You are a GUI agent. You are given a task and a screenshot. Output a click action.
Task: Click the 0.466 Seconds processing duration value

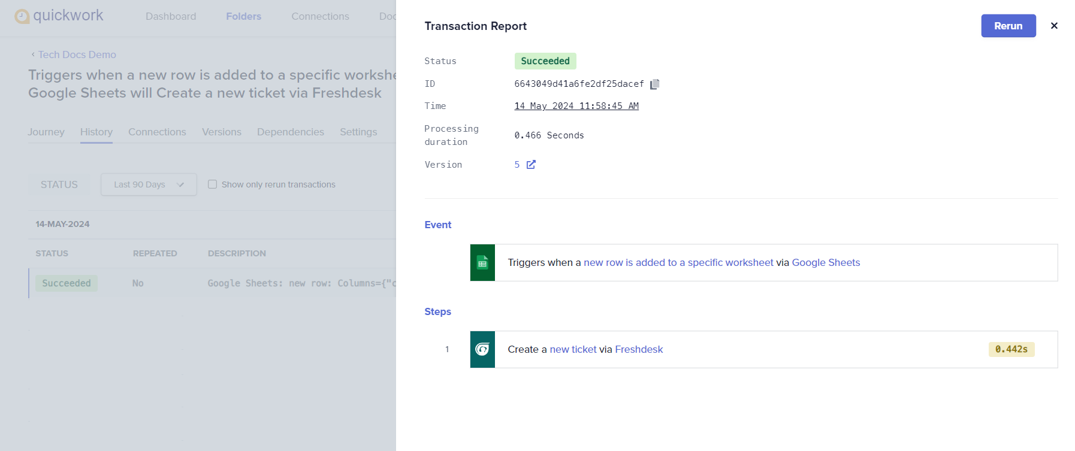[x=549, y=135]
